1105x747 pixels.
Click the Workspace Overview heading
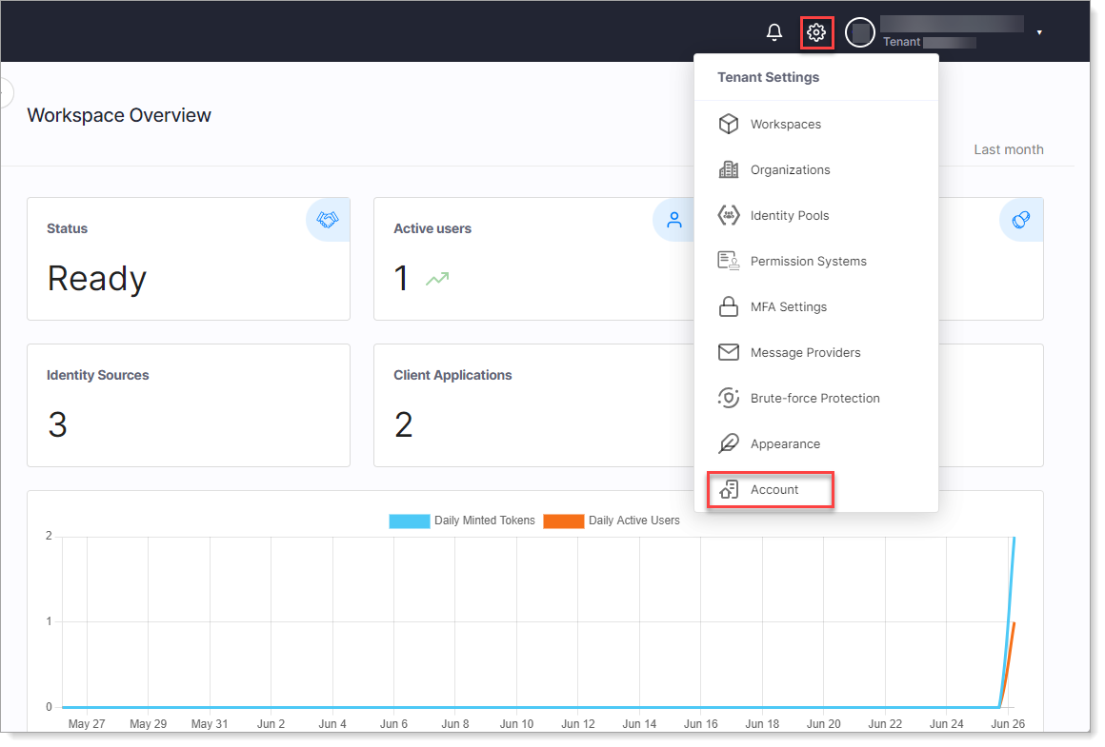[119, 115]
